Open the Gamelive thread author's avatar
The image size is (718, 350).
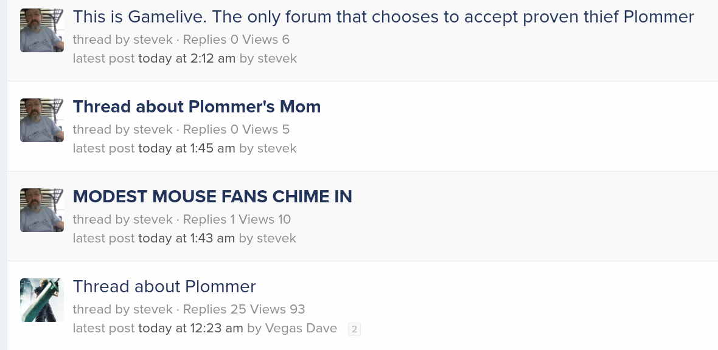[x=41, y=30]
